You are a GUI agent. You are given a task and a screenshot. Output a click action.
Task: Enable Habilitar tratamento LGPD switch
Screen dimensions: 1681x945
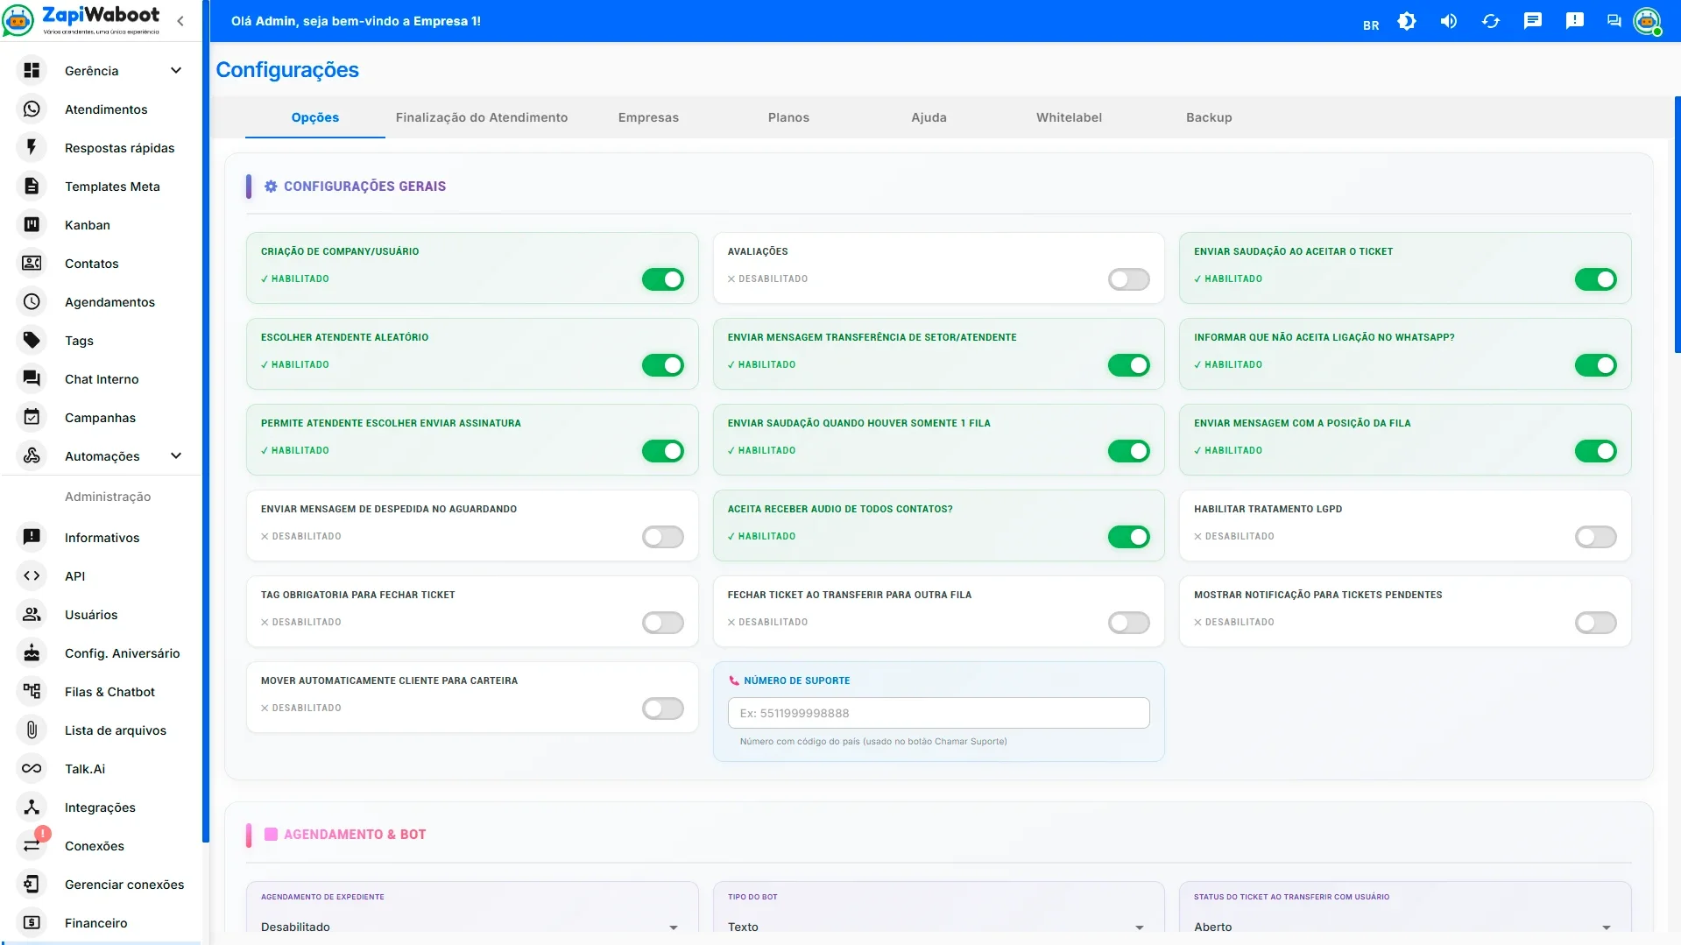(1596, 537)
